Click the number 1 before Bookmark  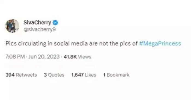pyautogui.click(x=104, y=75)
